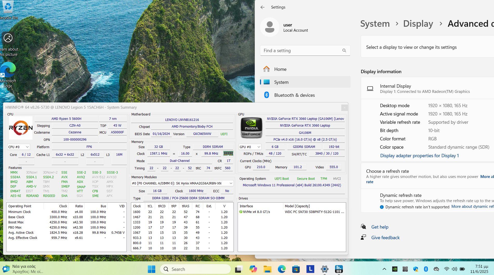The width and height of the screenshot is (494, 275).
Task: Click the user account avatar
Action: pos(270,27)
